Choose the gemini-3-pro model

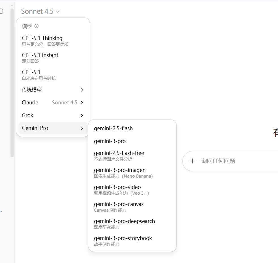tap(110, 141)
